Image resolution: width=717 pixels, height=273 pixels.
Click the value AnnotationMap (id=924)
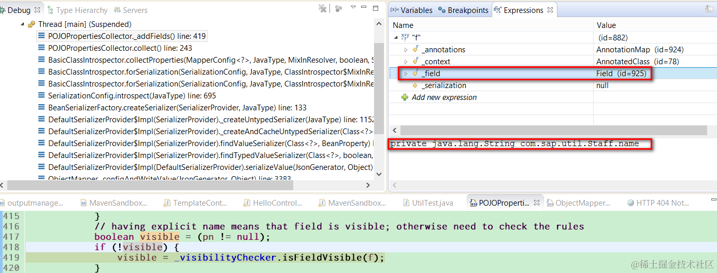click(640, 50)
